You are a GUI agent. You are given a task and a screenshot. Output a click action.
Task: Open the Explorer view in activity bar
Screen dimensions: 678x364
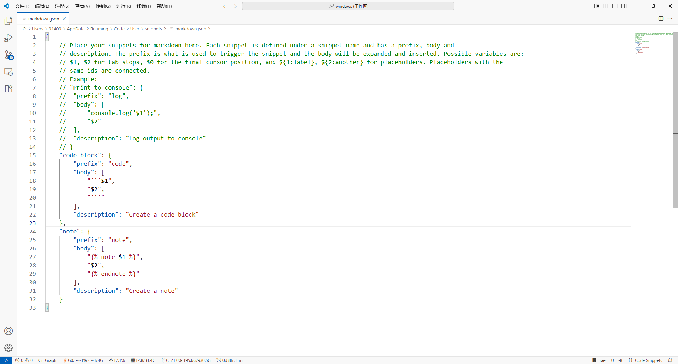pyautogui.click(x=8, y=21)
